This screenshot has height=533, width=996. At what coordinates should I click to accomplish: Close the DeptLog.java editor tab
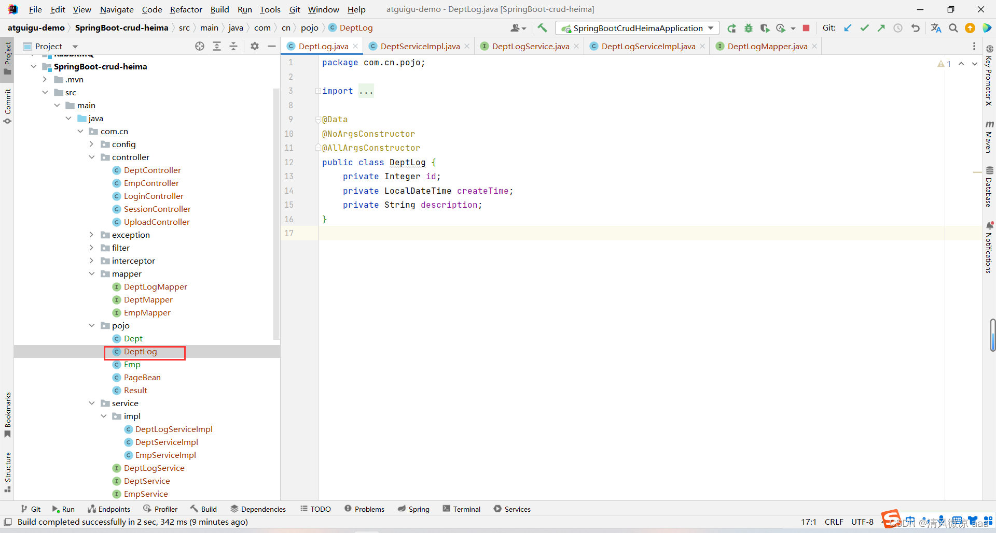pos(355,46)
